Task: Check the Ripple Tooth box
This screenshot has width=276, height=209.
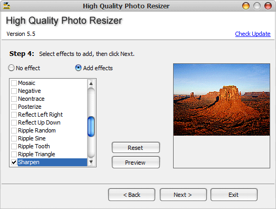Action: pyautogui.click(x=14, y=146)
